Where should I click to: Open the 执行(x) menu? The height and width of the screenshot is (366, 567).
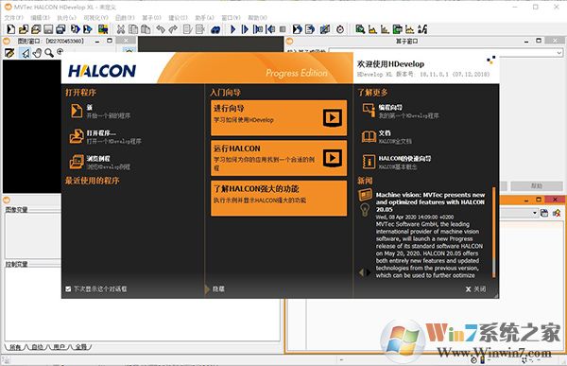point(67,17)
